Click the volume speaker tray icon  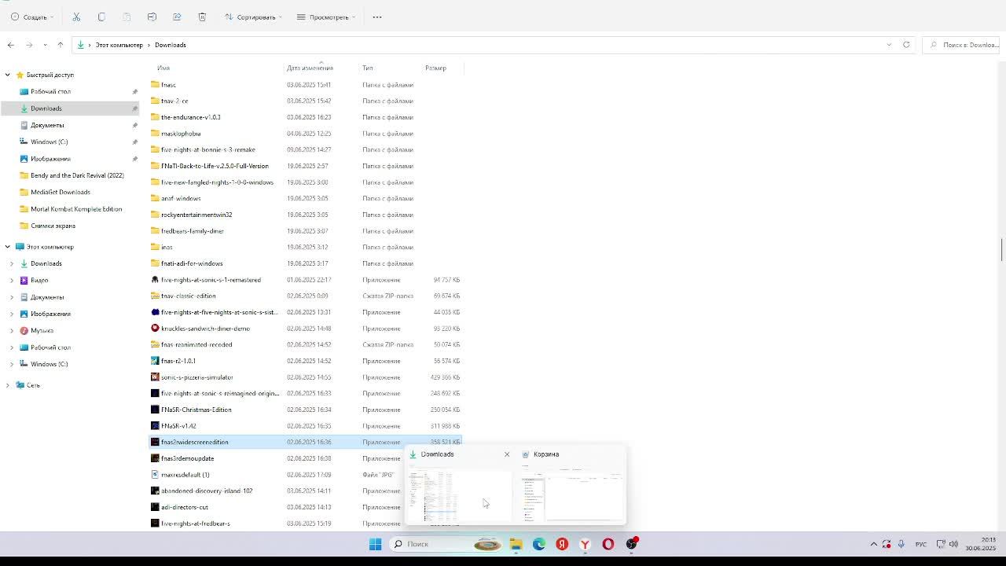tap(953, 544)
